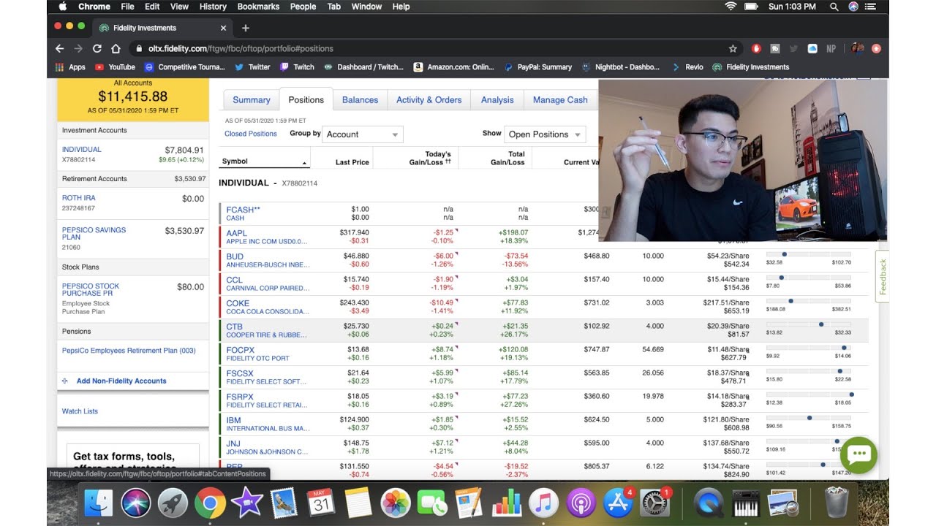Close the Fidelity Investments browser tab
936x526 pixels.
[223, 28]
